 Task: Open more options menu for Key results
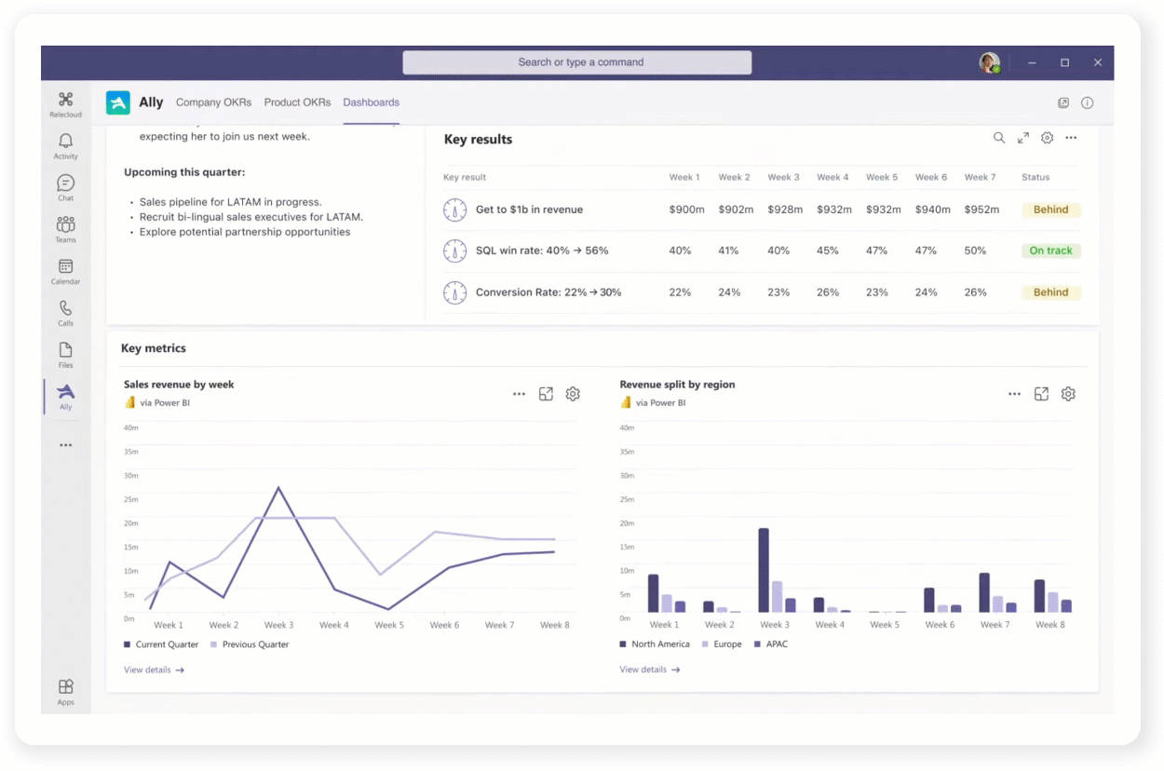1071,138
